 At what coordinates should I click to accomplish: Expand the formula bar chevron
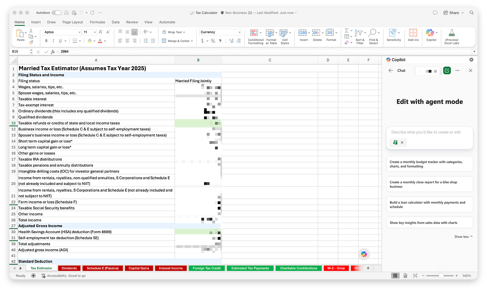[474, 52]
